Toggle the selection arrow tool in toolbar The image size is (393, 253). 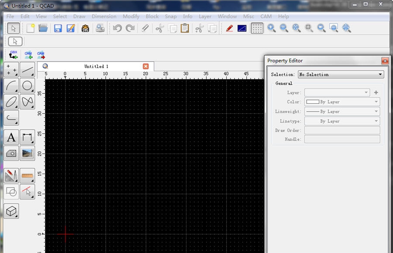point(14,28)
